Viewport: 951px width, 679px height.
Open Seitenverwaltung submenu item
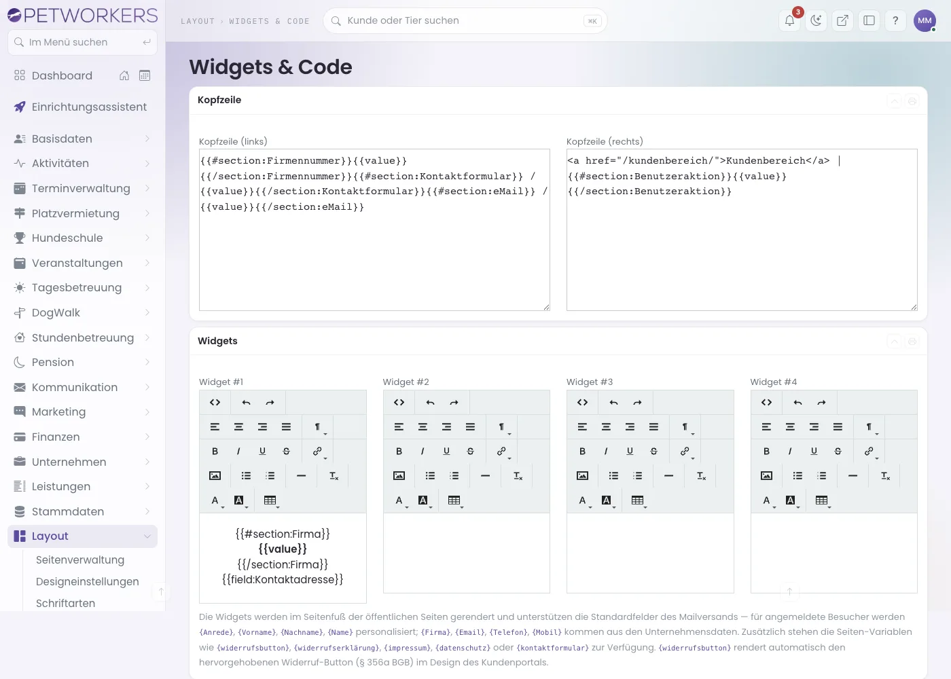coord(80,559)
